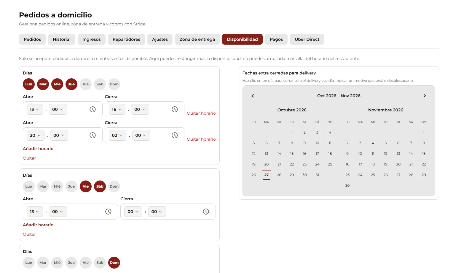Deselect Lun in the first schedule block
The image size is (461, 273).
(29, 84)
